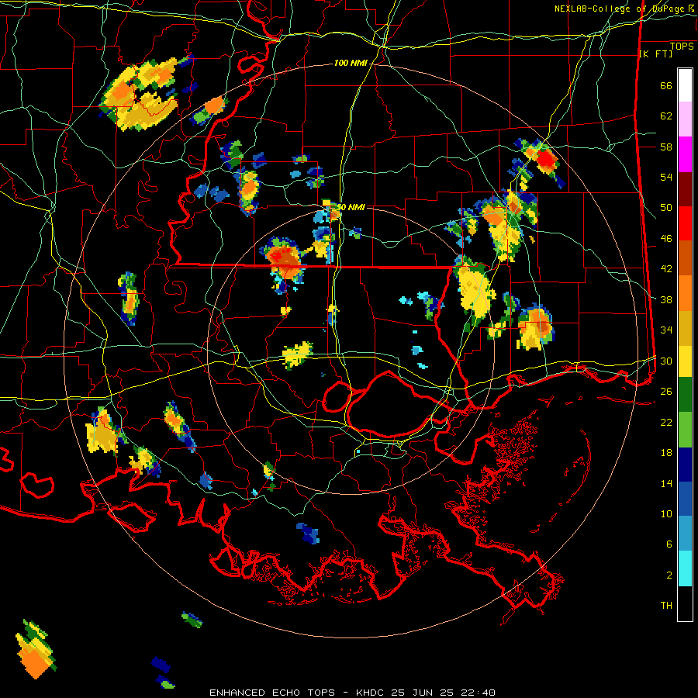Click the 42 legend value

coord(666,269)
